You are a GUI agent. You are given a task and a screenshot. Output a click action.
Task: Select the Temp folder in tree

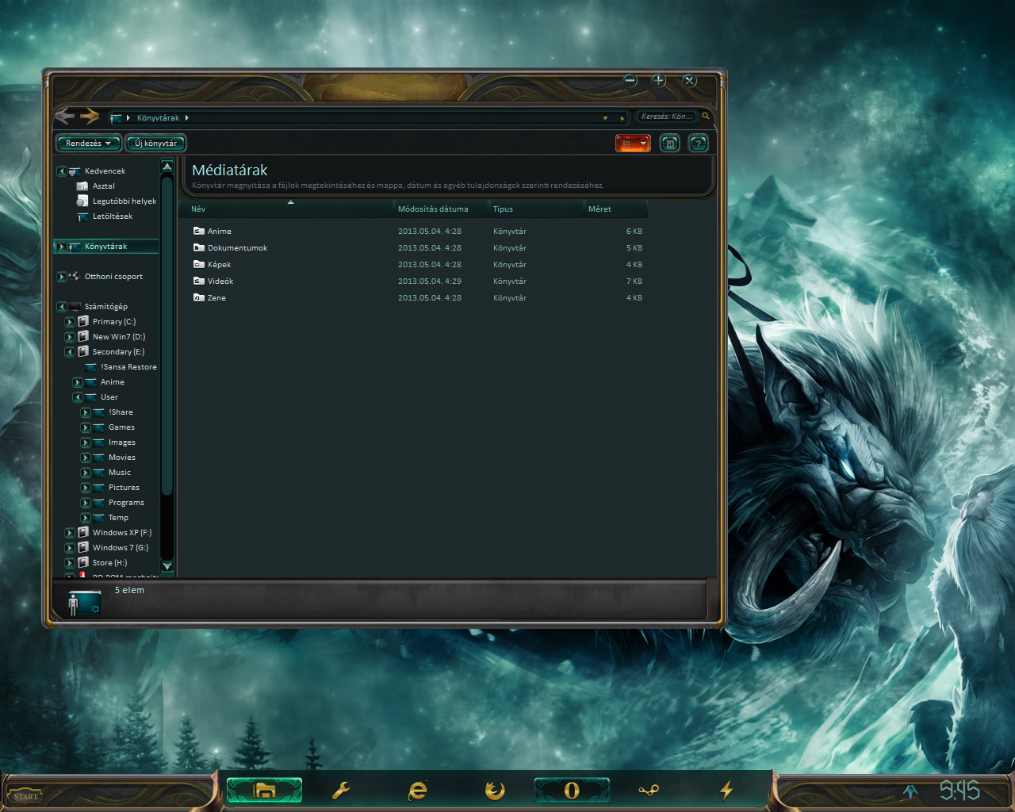pos(118,518)
